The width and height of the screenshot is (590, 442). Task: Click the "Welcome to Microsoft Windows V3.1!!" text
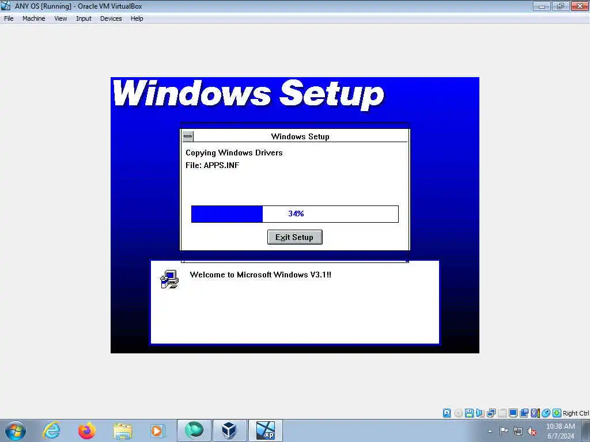(260, 275)
